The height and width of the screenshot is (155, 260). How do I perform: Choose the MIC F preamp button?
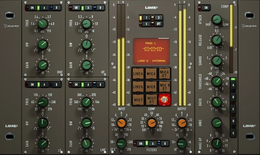[138, 100]
